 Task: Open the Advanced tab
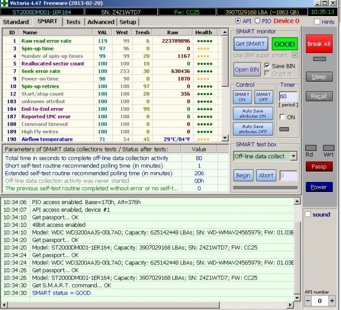click(101, 22)
